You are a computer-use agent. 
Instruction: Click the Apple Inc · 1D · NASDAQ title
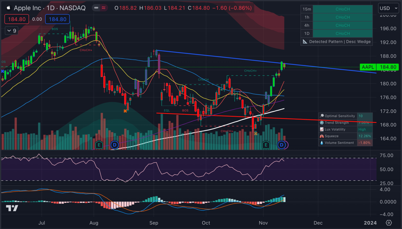[x=50, y=8]
